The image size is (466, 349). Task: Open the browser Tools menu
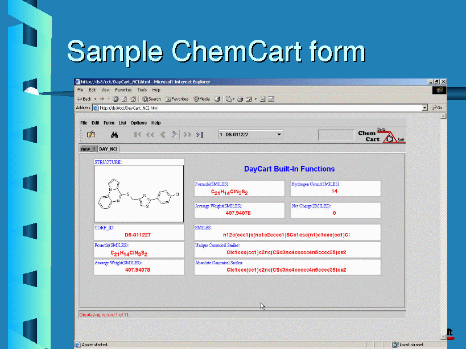pos(142,90)
